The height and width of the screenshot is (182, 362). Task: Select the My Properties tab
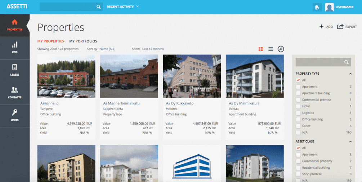51,41
